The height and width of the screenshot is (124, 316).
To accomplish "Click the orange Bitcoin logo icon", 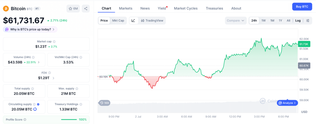I will point(6,9).
